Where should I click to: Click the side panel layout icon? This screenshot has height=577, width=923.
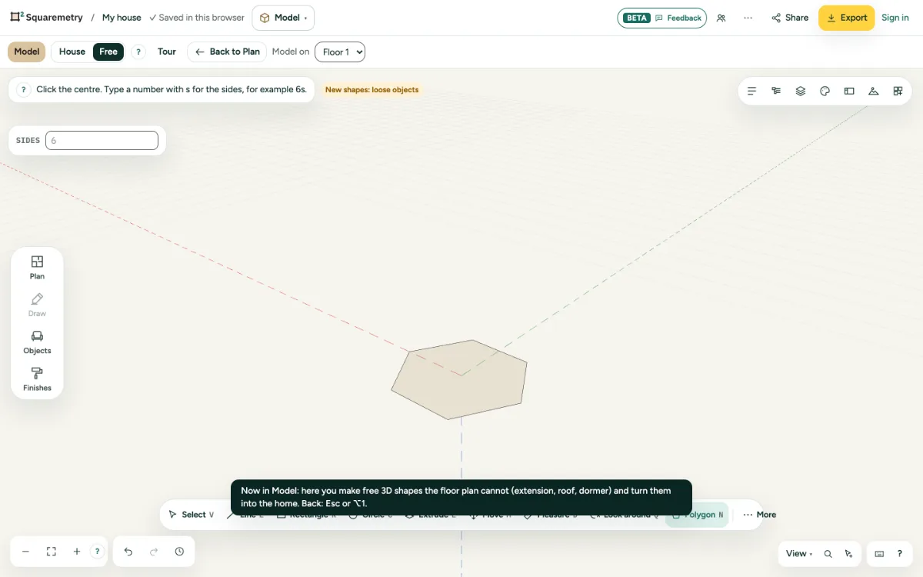[849, 91]
